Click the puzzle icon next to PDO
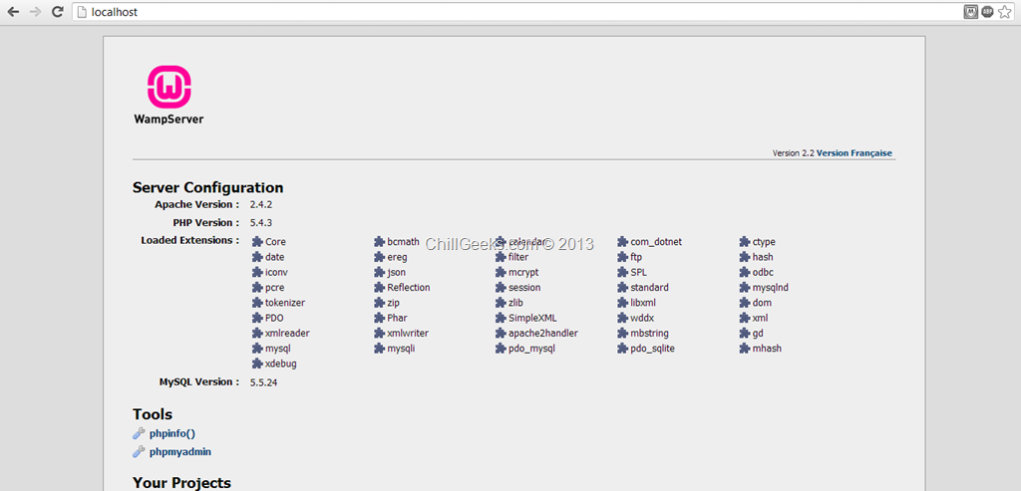This screenshot has height=491, width=1021. tap(257, 318)
